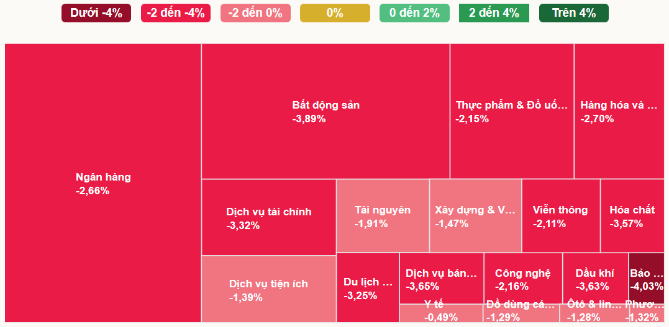Select the Thực phẩm & Đồ uống tile

tap(512, 112)
